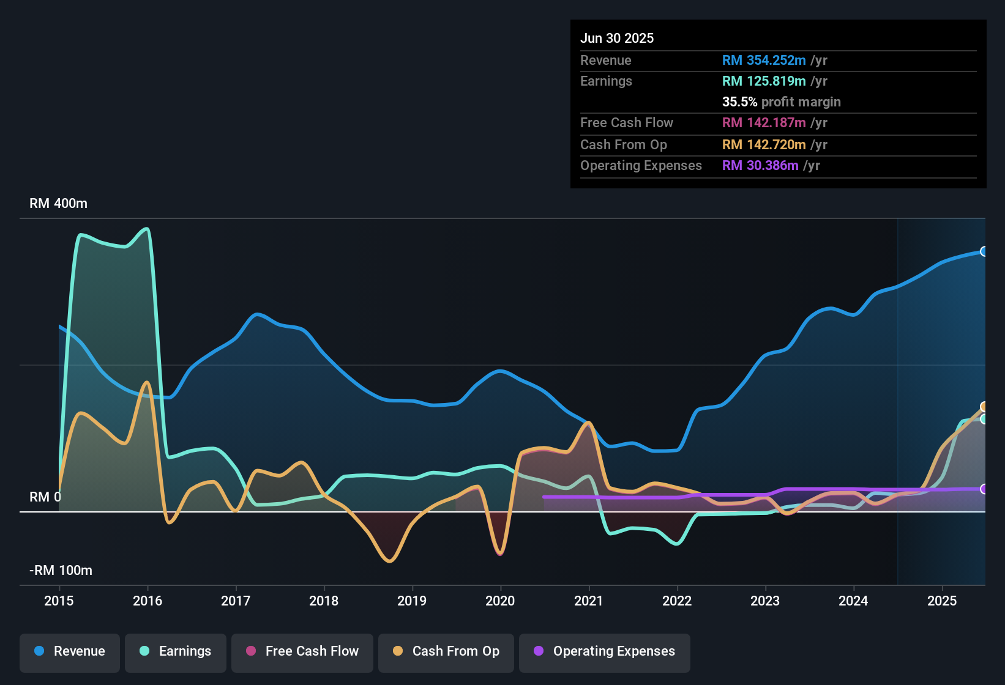Click the teal Earnings legend dot
The image size is (1005, 685).
(x=143, y=651)
